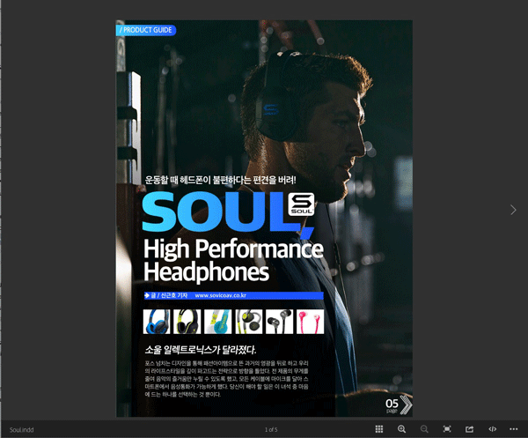Select the green ear-hook earphones thumbnail
The width and height of the screenshot is (528, 438).
(x=249, y=322)
